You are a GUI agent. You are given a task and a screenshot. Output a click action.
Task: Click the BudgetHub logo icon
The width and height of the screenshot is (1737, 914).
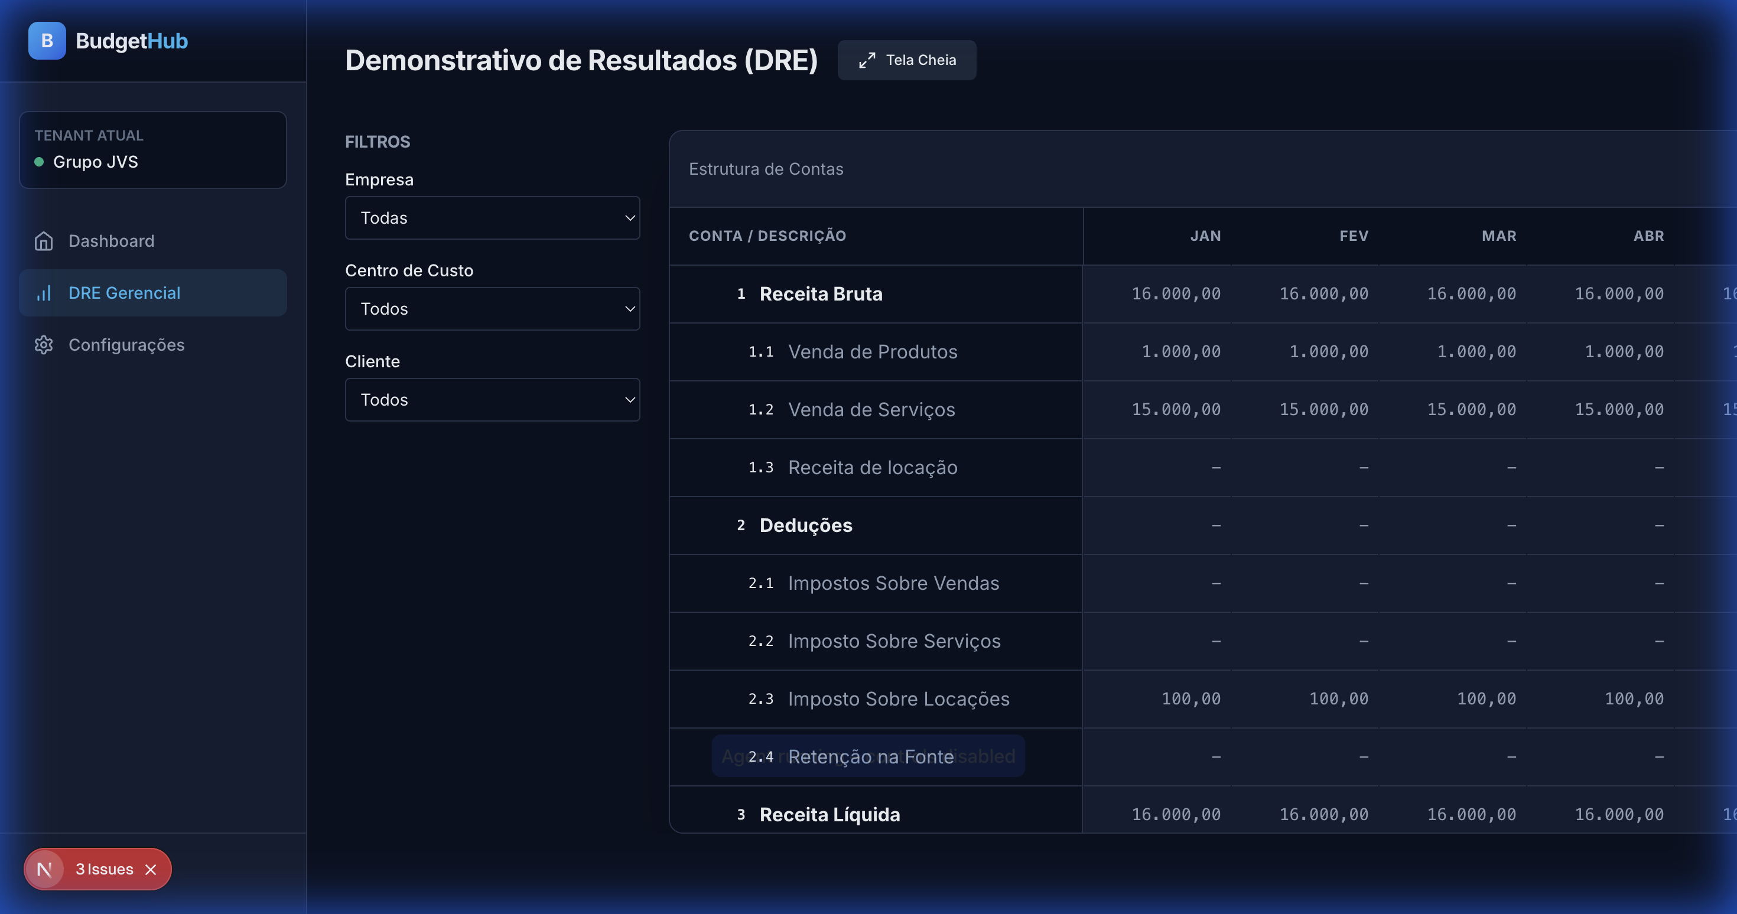click(47, 40)
